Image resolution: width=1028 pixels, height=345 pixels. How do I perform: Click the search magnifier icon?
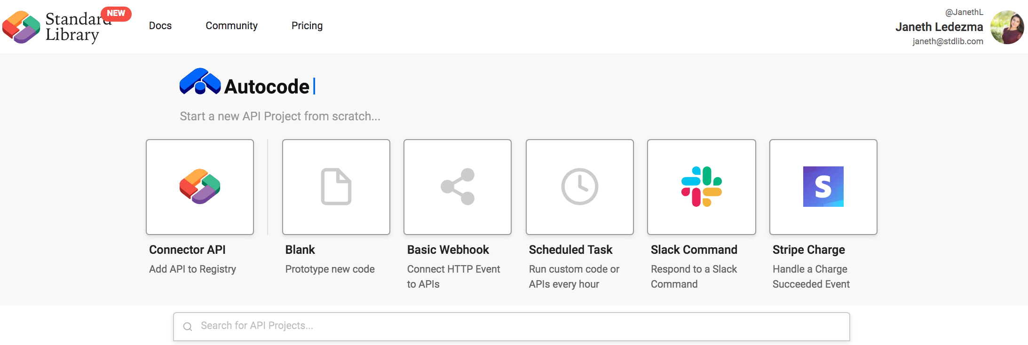[x=188, y=327]
